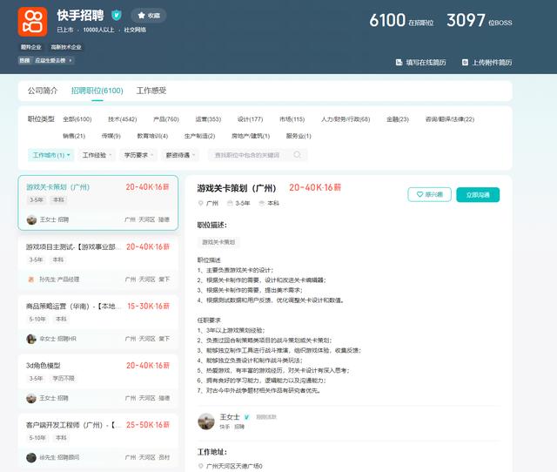Click 徐先生 avatar in 客户端开发工程师 card
This screenshot has height=472, width=557.
coord(31,457)
